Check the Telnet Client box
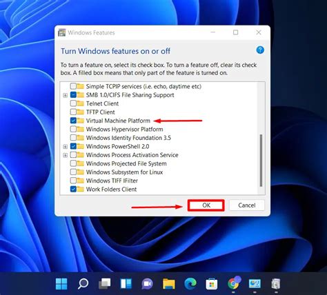 (x=73, y=103)
